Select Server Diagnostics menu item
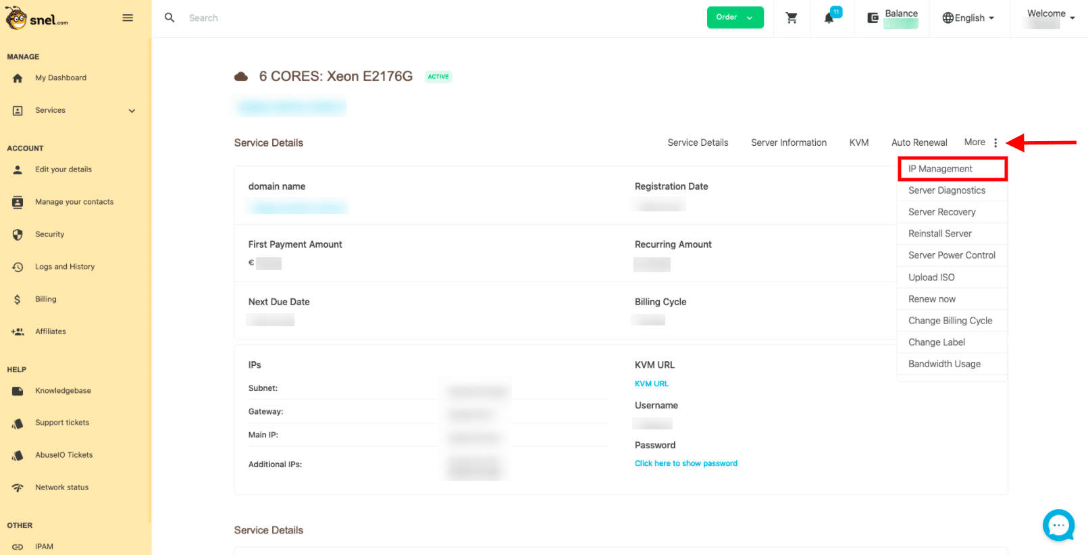This screenshot has width=1088, height=555. point(952,190)
